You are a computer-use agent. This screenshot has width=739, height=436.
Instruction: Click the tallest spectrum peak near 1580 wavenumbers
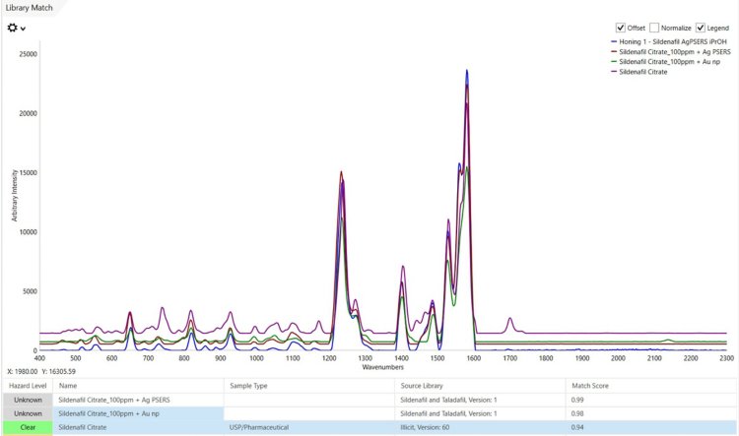coord(467,72)
